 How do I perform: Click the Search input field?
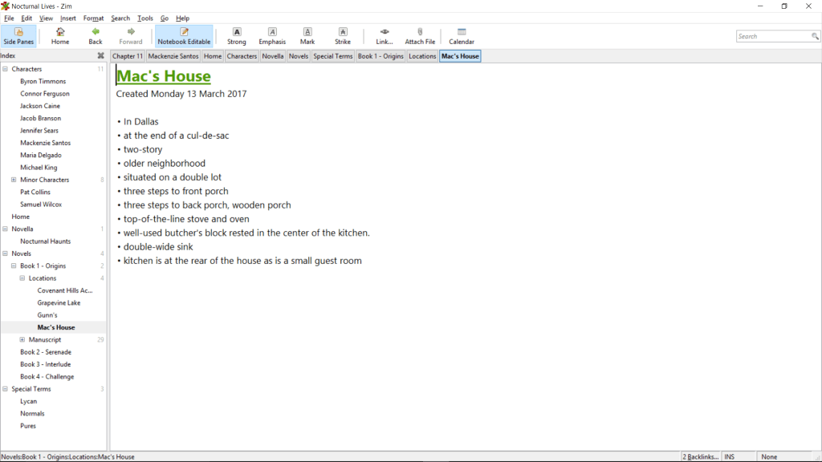tap(773, 36)
